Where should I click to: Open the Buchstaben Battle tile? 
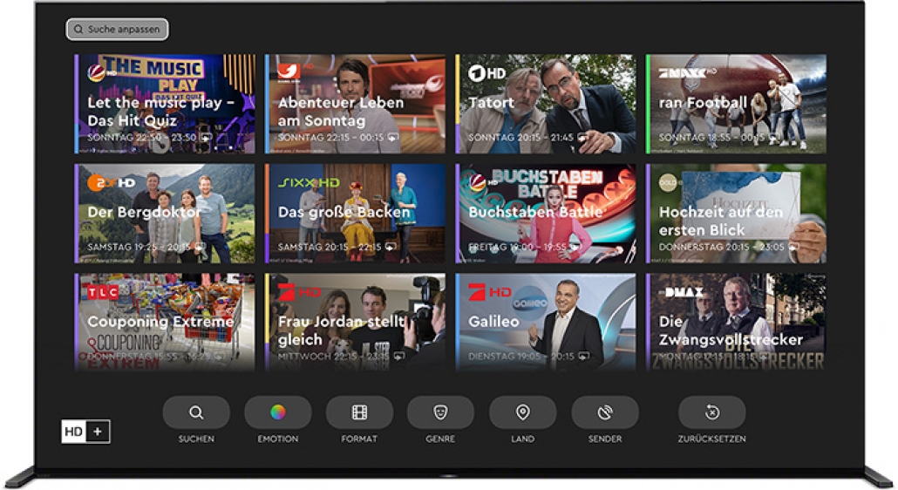point(546,214)
